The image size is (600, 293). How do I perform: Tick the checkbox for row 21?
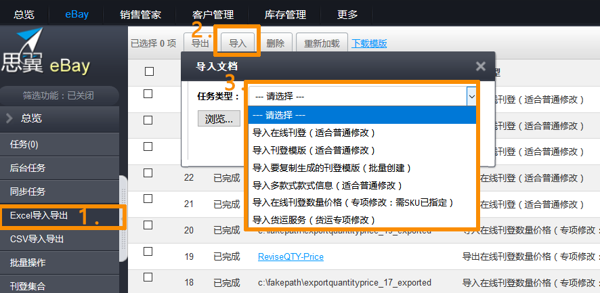(x=148, y=199)
